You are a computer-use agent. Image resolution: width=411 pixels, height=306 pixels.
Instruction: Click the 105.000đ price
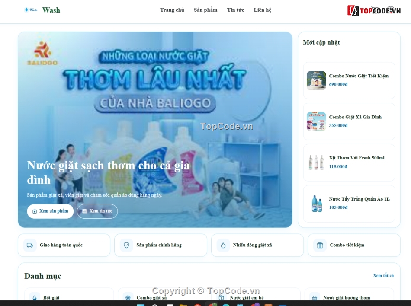(x=338, y=207)
